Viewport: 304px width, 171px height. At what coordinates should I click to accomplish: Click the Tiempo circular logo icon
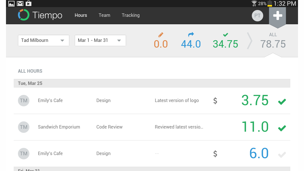point(23,15)
